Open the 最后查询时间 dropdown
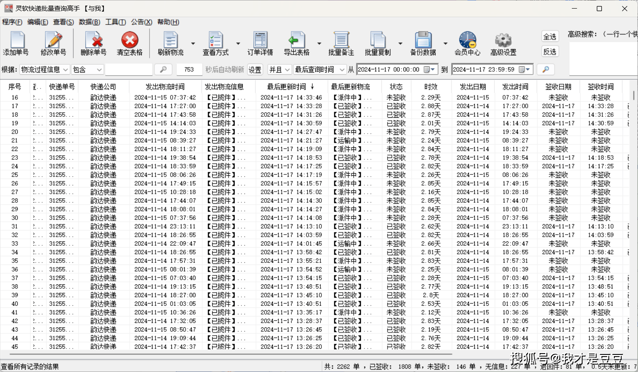 320,70
